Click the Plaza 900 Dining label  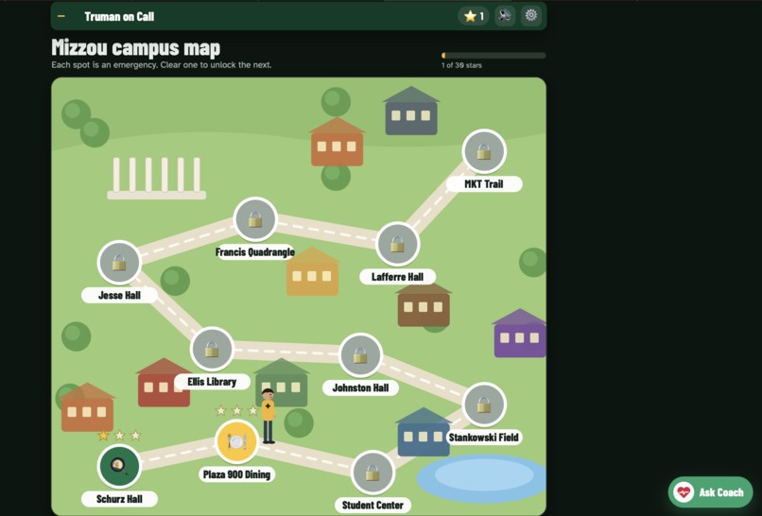click(x=236, y=474)
